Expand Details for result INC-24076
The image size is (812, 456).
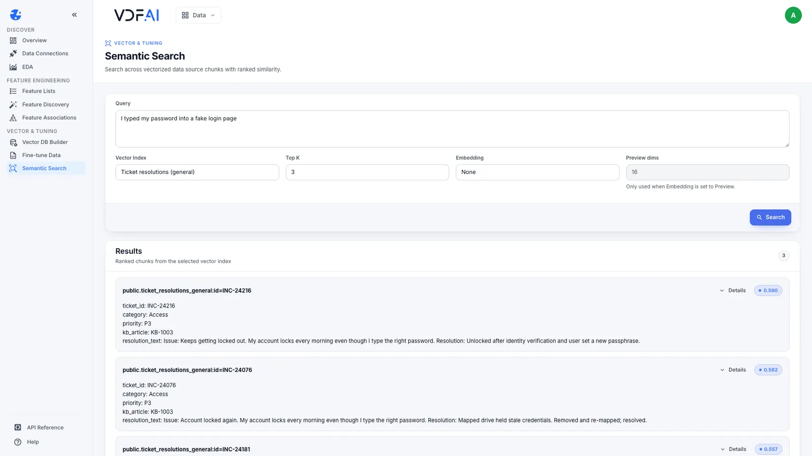coord(733,370)
